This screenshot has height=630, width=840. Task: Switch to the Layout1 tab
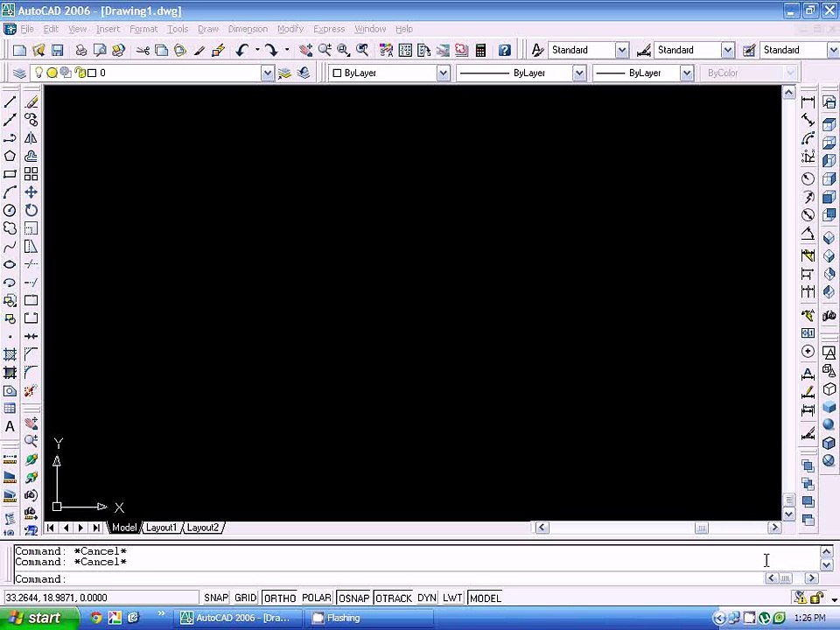click(x=161, y=528)
